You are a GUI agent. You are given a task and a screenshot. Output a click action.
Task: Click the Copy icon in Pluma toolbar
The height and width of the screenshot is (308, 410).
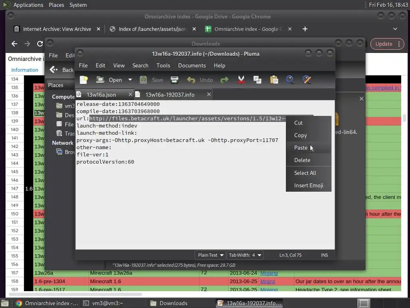click(257, 80)
